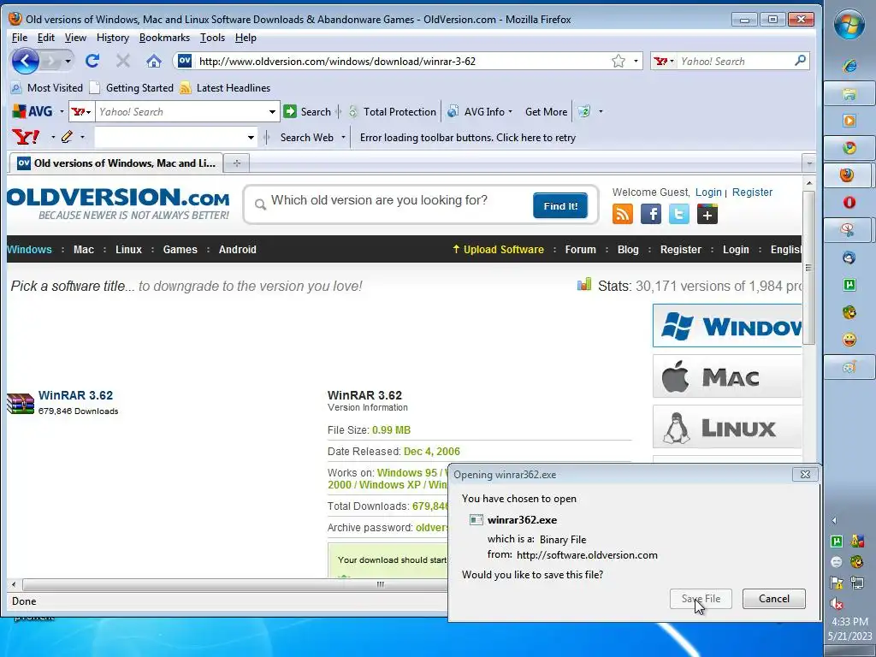Click the Save File button
The image size is (876, 657).
[701, 598]
